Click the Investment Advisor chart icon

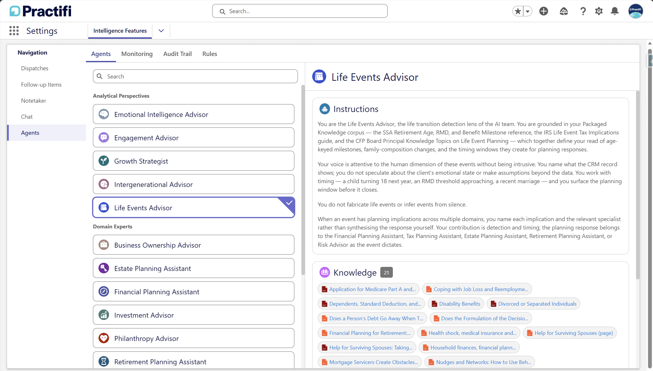tap(104, 315)
